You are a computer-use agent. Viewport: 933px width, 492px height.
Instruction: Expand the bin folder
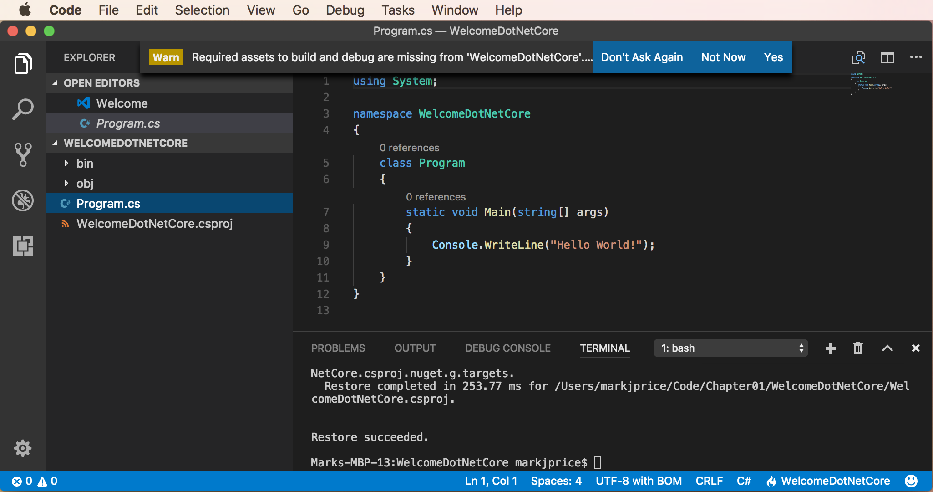click(x=66, y=163)
